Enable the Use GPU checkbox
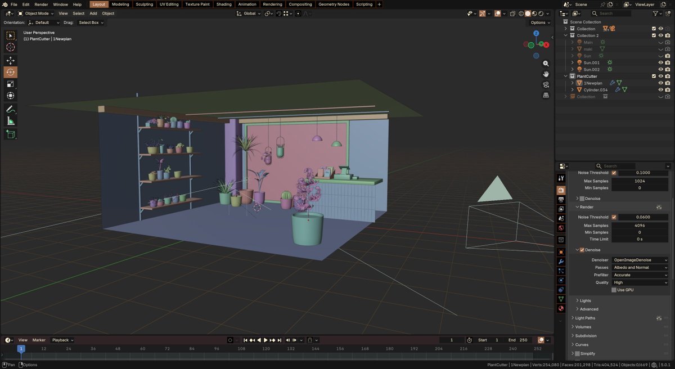The image size is (675, 369). point(614,290)
